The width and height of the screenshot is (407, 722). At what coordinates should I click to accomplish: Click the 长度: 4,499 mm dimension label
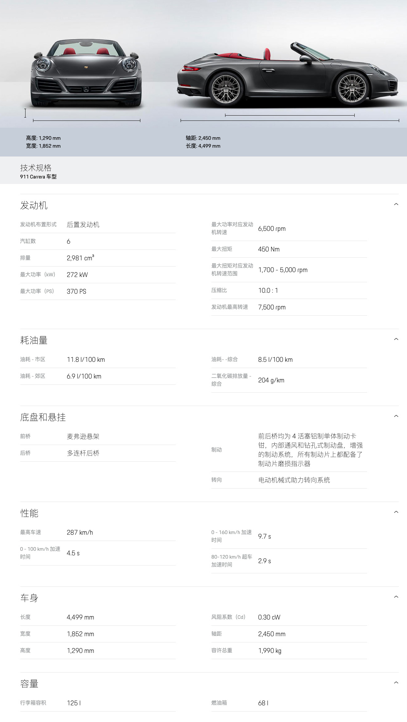(x=203, y=146)
